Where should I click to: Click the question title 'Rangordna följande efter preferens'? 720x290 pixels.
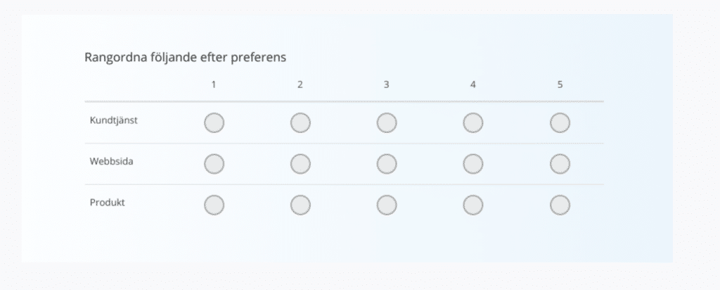click(185, 57)
